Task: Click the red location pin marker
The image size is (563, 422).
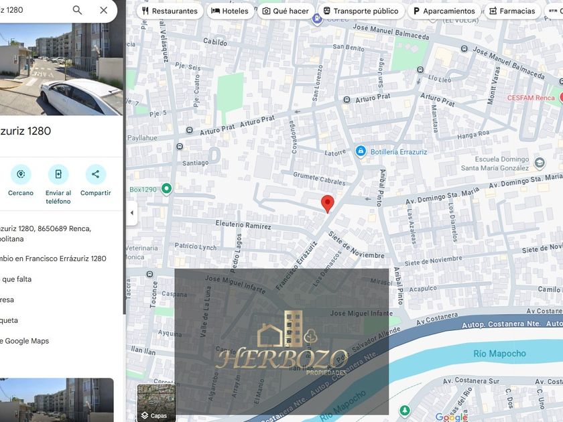Action: 328,204
